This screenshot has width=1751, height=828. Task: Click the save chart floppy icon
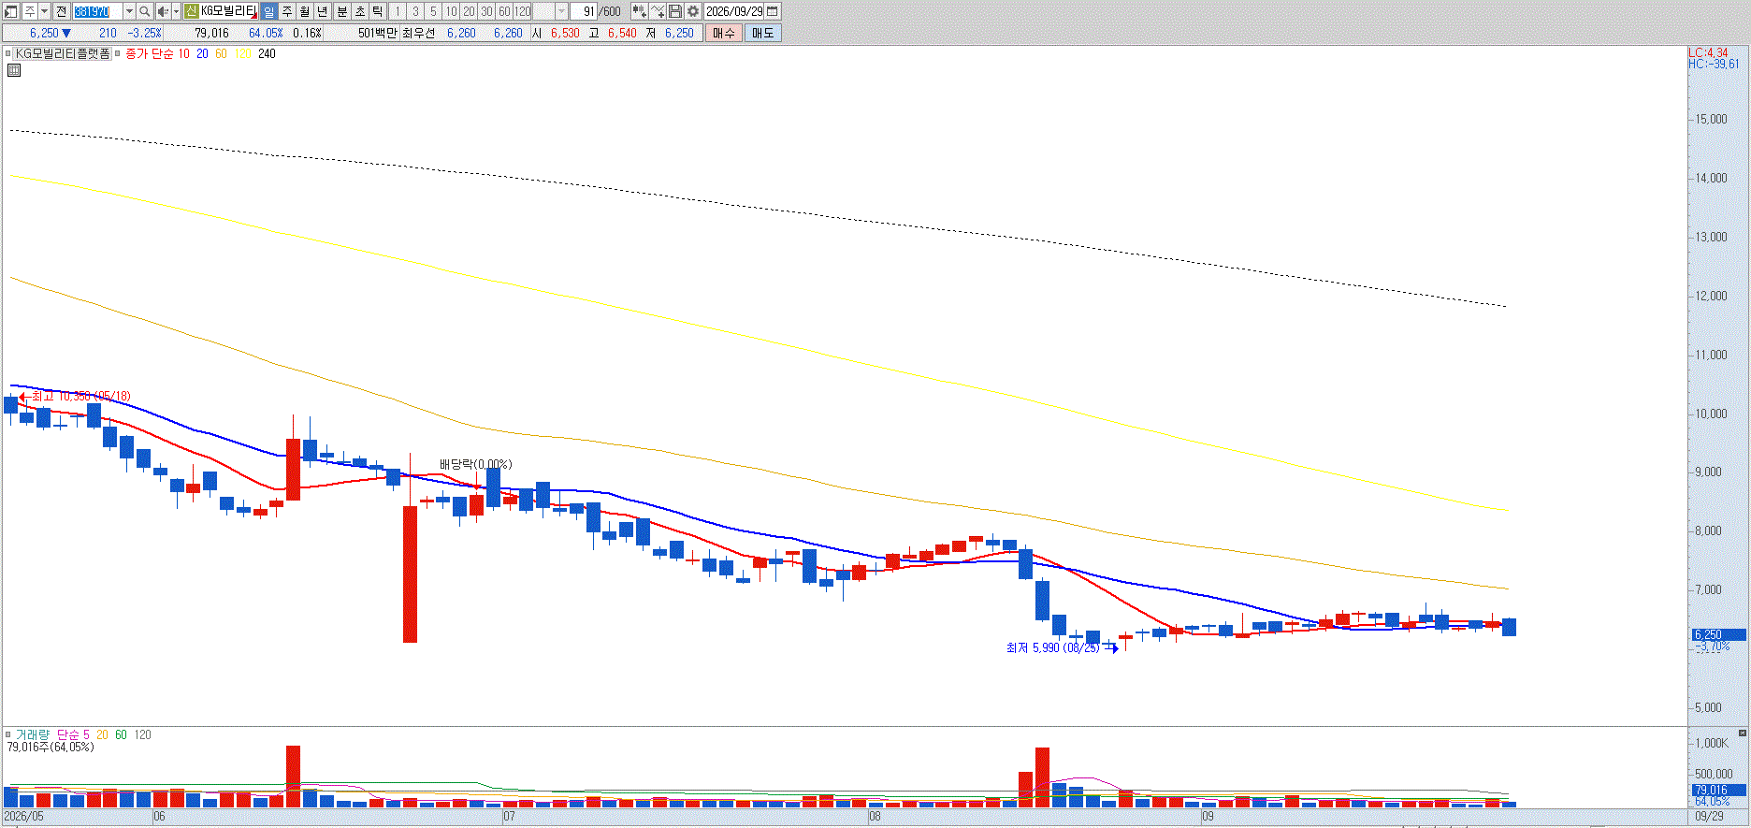click(675, 11)
